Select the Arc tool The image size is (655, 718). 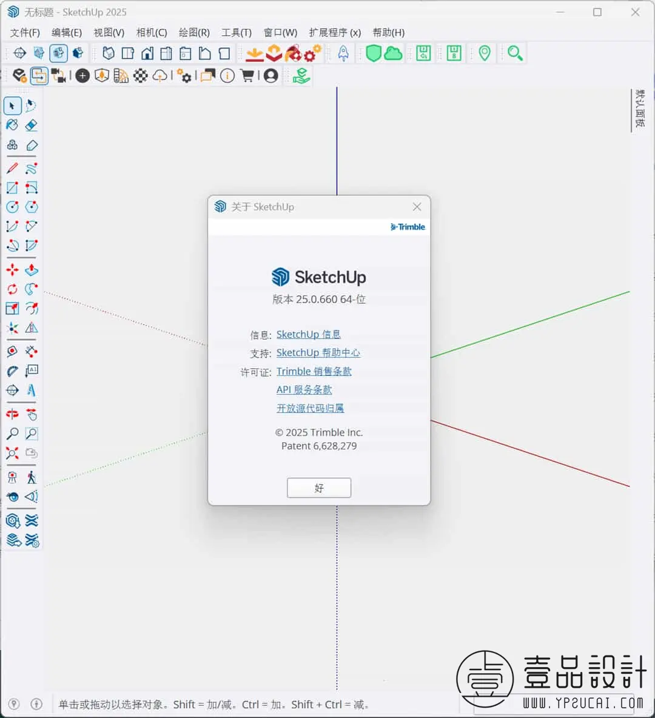click(12, 226)
